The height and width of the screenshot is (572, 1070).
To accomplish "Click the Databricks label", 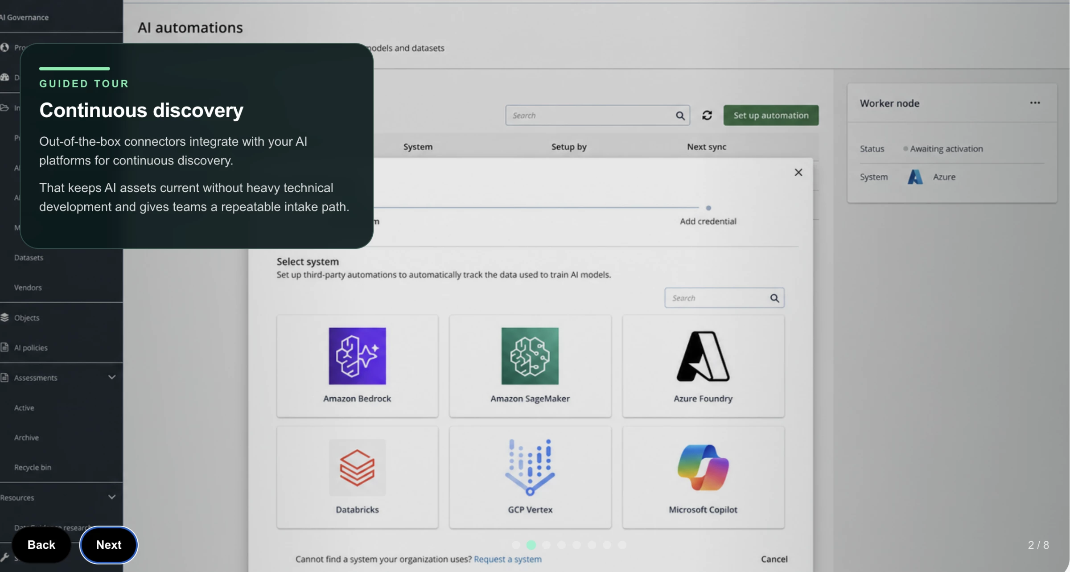I will (357, 510).
